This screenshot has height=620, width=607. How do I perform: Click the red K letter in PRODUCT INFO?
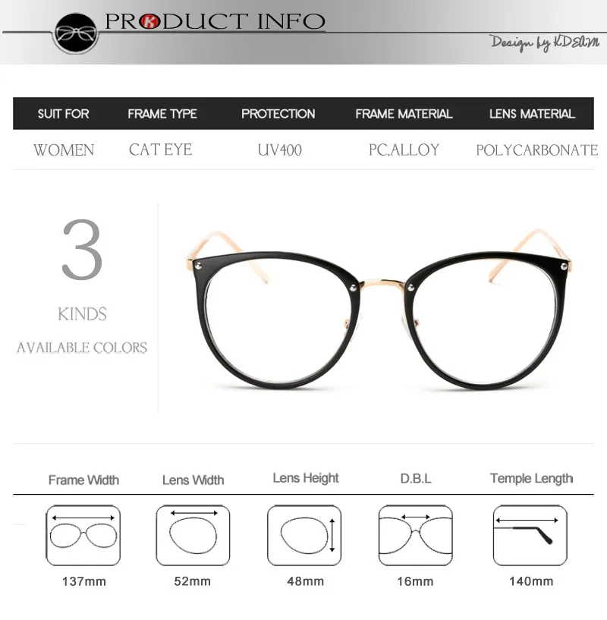click(149, 21)
